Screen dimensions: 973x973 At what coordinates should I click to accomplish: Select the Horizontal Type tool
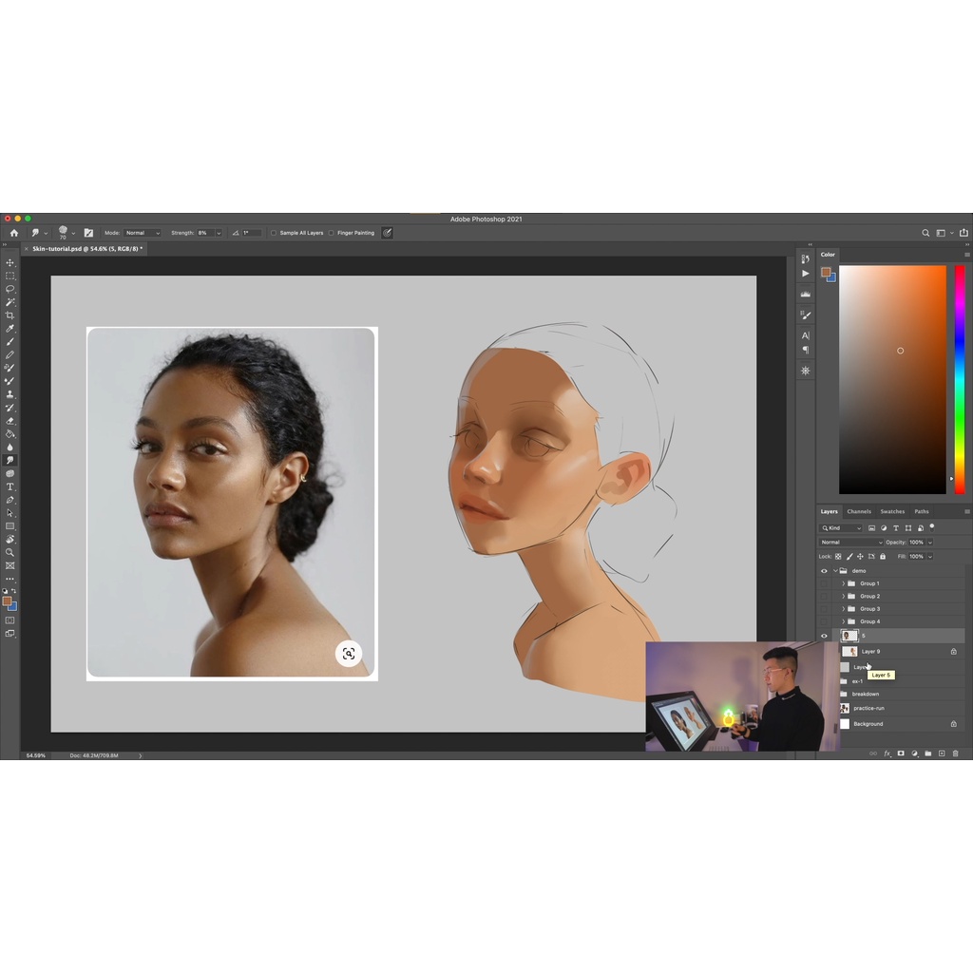click(x=10, y=486)
